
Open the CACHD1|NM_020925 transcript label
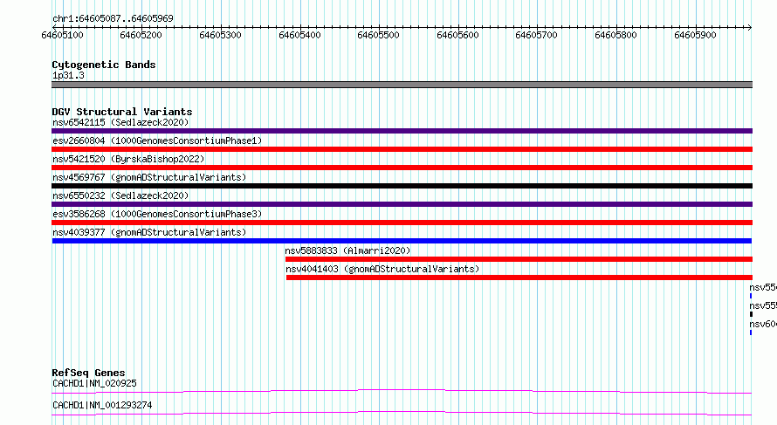point(94,383)
